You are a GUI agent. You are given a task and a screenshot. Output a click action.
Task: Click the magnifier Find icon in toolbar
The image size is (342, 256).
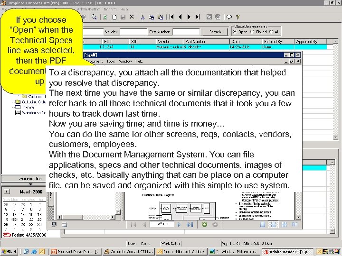(94, 17)
